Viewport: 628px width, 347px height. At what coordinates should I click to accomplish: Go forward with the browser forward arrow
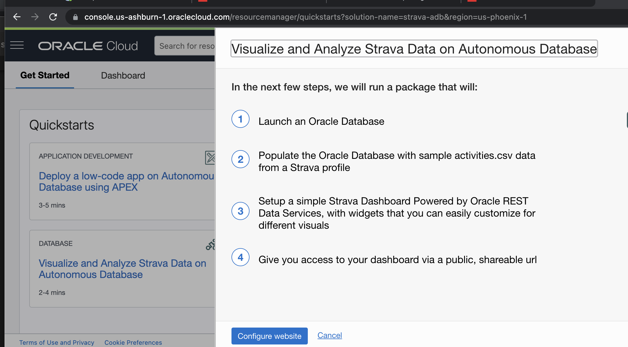click(x=35, y=17)
